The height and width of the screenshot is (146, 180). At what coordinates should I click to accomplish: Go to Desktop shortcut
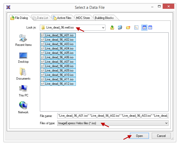coord(23,57)
